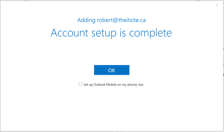Click the 'Adding' word above the heading
The width and height of the screenshot is (224, 132).
click(x=86, y=20)
